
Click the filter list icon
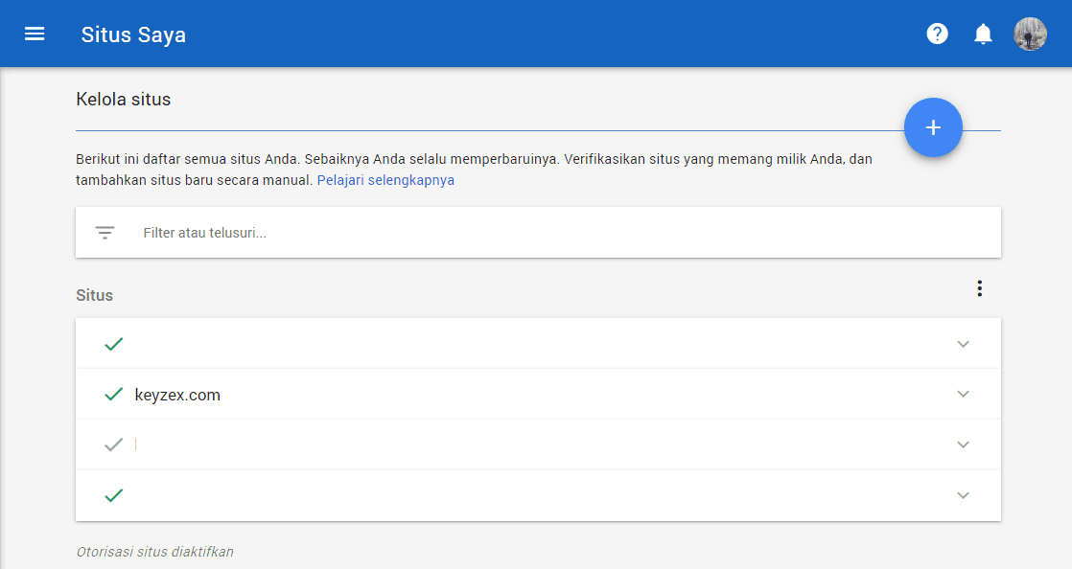[105, 233]
